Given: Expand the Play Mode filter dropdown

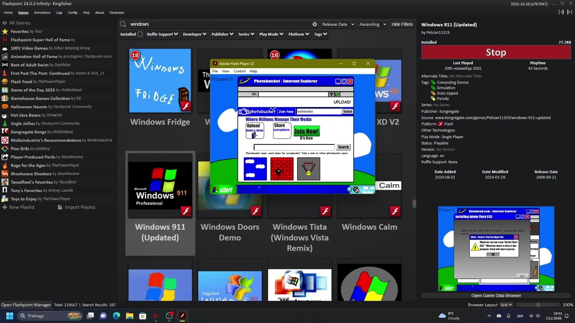Looking at the screenshot, I should (271, 34).
